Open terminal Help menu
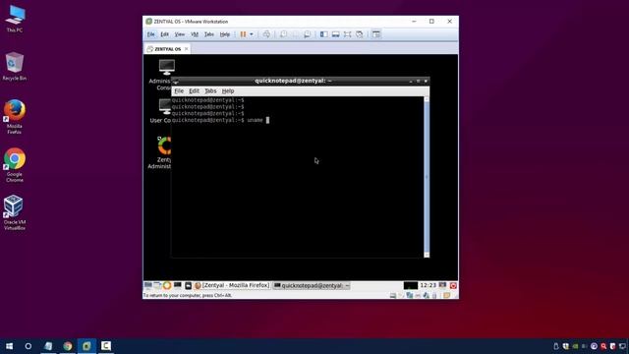629x354 pixels. coord(228,91)
